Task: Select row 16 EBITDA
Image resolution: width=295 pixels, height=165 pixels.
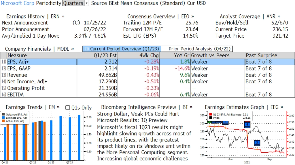Action: click(147, 94)
